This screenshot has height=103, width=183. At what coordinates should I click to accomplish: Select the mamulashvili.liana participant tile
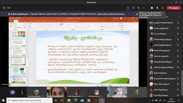coord(97,92)
